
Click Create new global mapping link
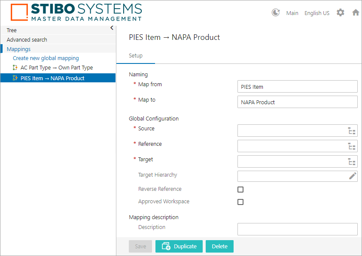46,58
